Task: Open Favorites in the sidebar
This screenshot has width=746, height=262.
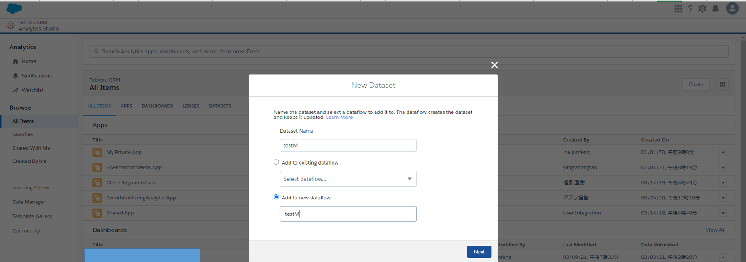Action: click(x=22, y=134)
